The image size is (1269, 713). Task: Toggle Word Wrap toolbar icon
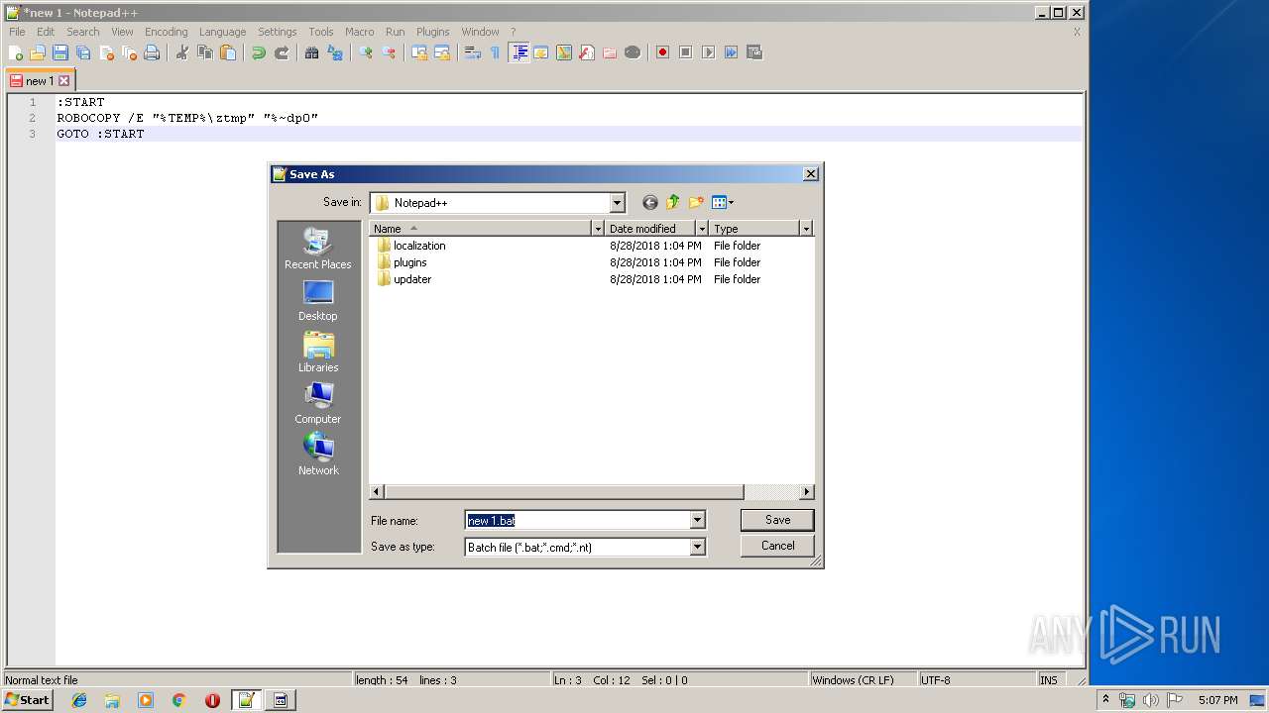click(473, 52)
